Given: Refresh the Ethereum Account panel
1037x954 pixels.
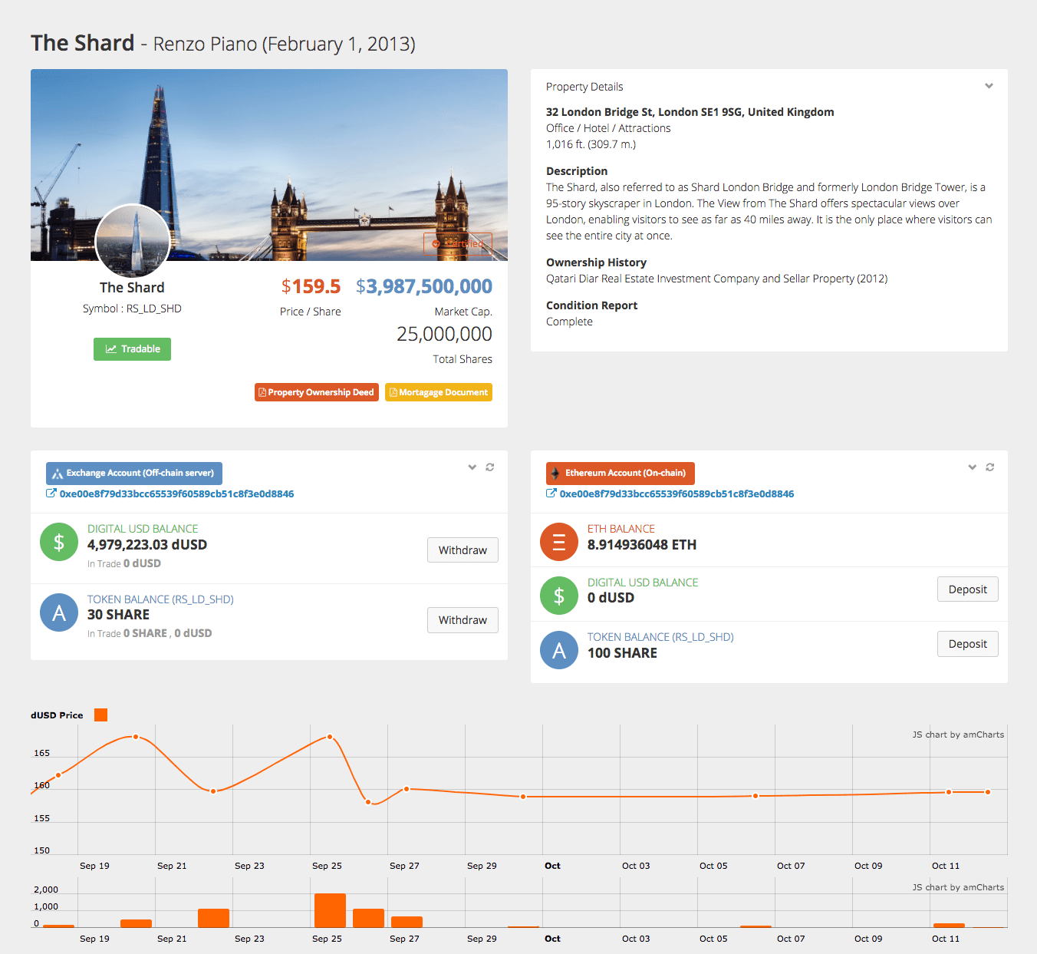Looking at the screenshot, I should point(990,467).
